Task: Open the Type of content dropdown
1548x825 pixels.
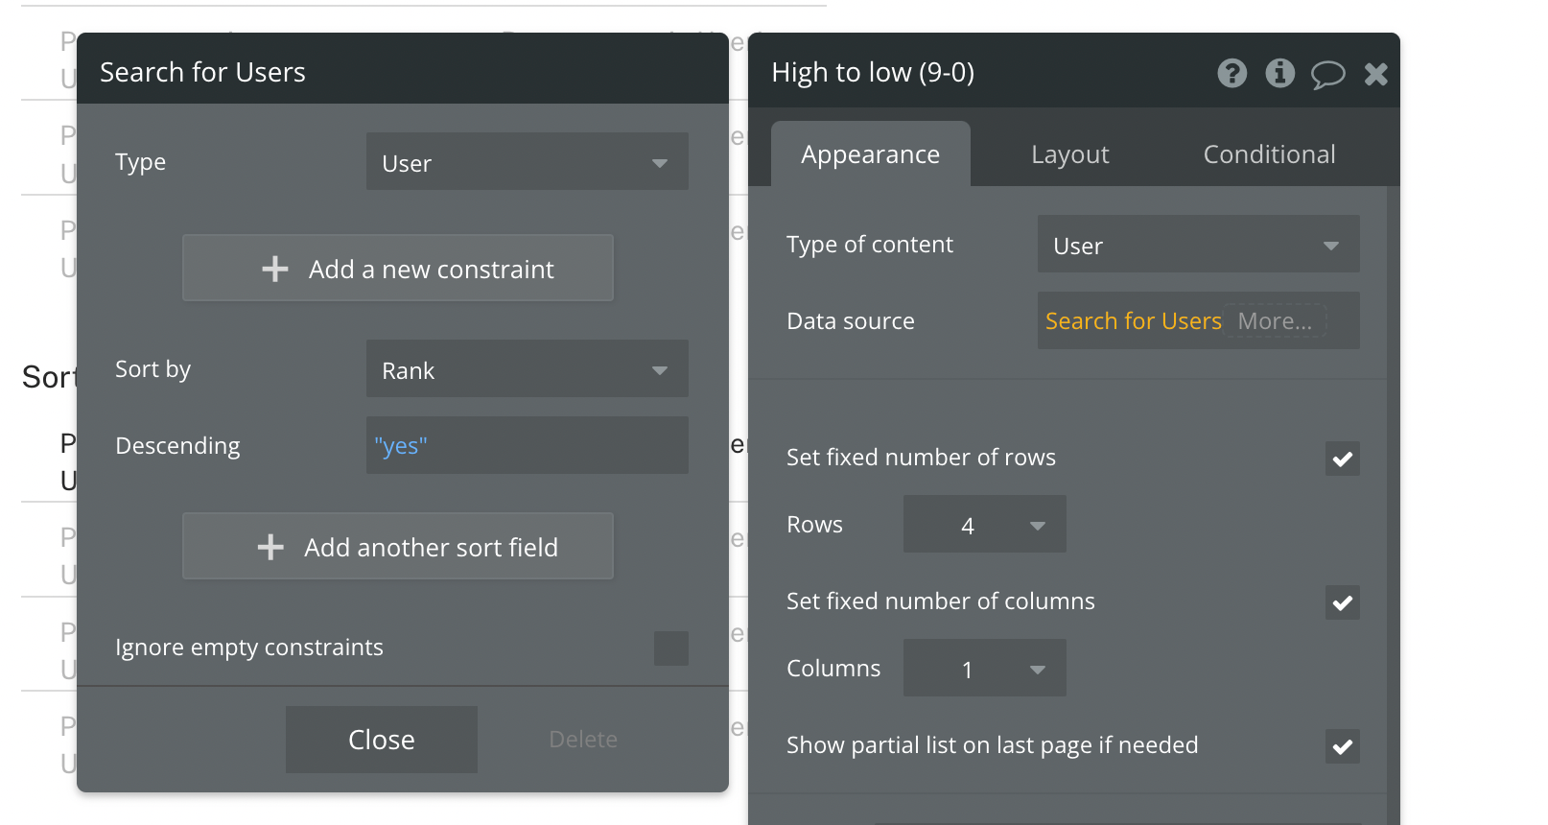Action: (x=1199, y=244)
